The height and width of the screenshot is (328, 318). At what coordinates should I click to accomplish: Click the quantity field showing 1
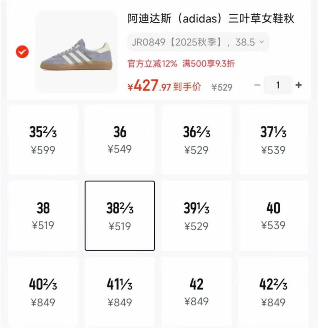coord(278,85)
